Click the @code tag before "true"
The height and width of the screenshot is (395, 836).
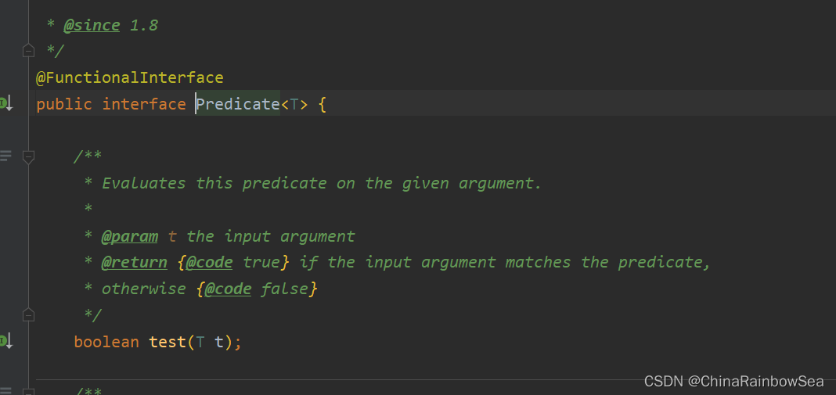(209, 262)
